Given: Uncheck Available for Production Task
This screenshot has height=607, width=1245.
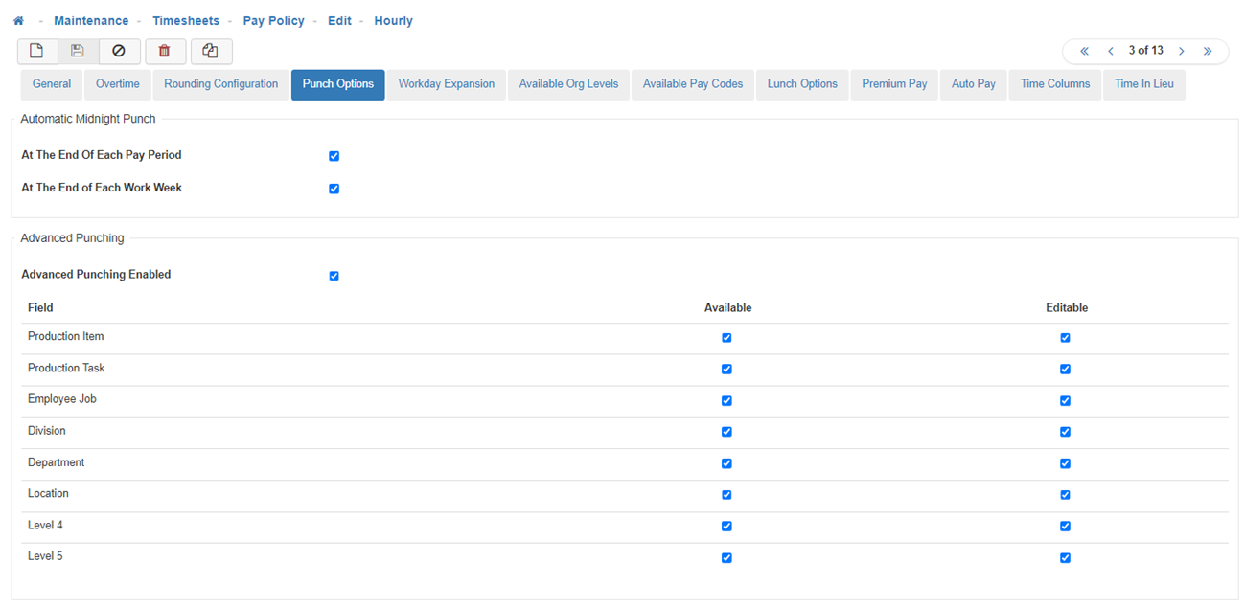Looking at the screenshot, I should click(726, 370).
